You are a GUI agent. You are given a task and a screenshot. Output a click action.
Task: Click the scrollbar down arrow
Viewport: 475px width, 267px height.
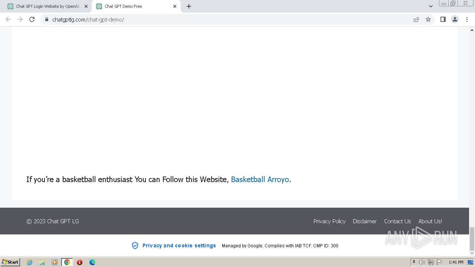click(472, 254)
